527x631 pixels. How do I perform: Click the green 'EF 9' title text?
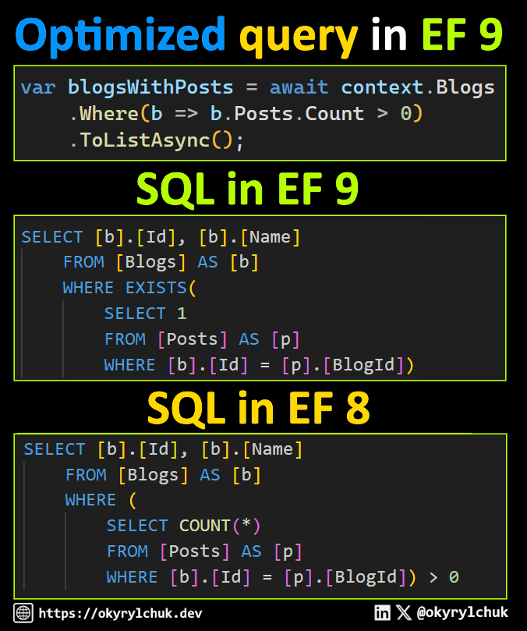pos(462,34)
